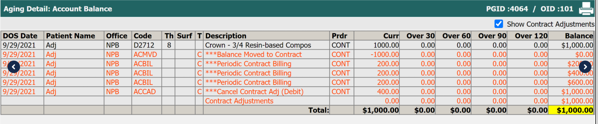The width and height of the screenshot is (598, 124).
Task: Select the ACCAD code cell
Action: pos(145,92)
